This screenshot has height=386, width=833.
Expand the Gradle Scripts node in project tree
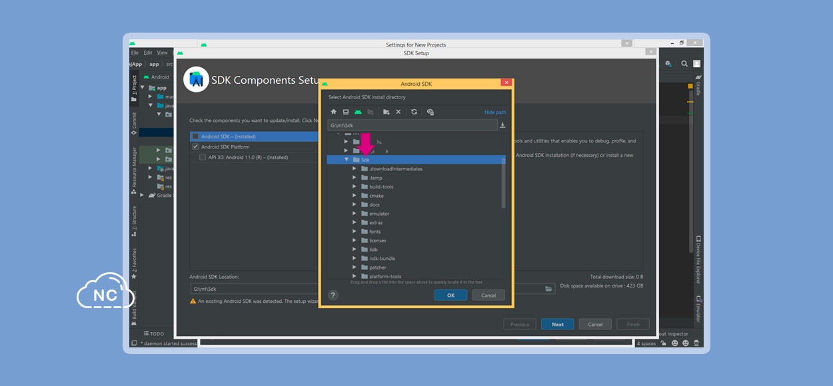coord(143,196)
